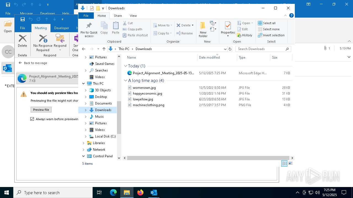Click the Copy ribbon icon in Explorer

[104, 28]
